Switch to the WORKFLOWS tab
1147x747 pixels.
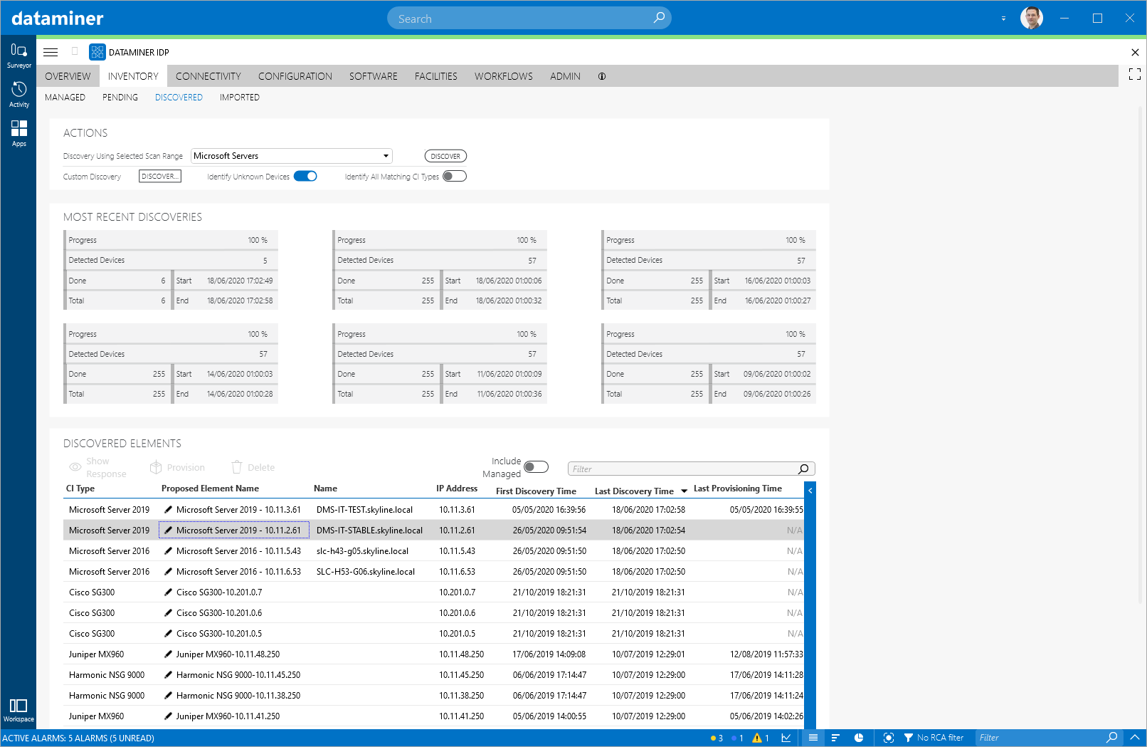pos(504,76)
